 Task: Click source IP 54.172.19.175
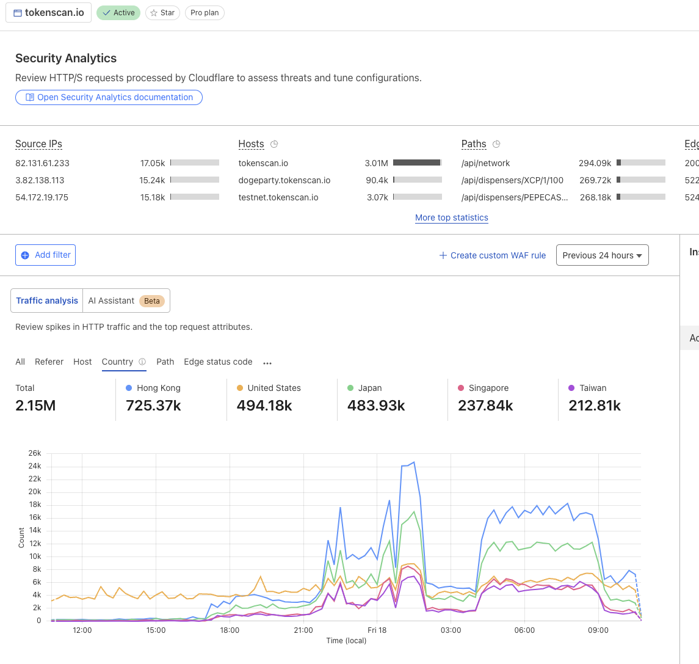pos(42,197)
